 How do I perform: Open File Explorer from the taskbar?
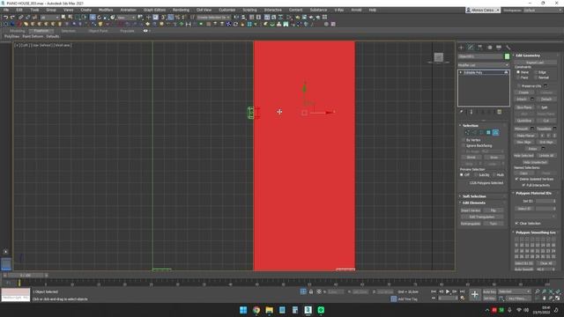pos(269,310)
